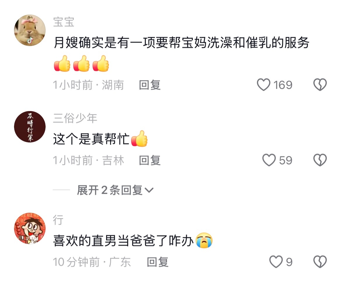Image resolution: width=342 pixels, height=282 pixels.
Task: Open 宝宝's rabbit avatar profile
Action: click(30, 30)
